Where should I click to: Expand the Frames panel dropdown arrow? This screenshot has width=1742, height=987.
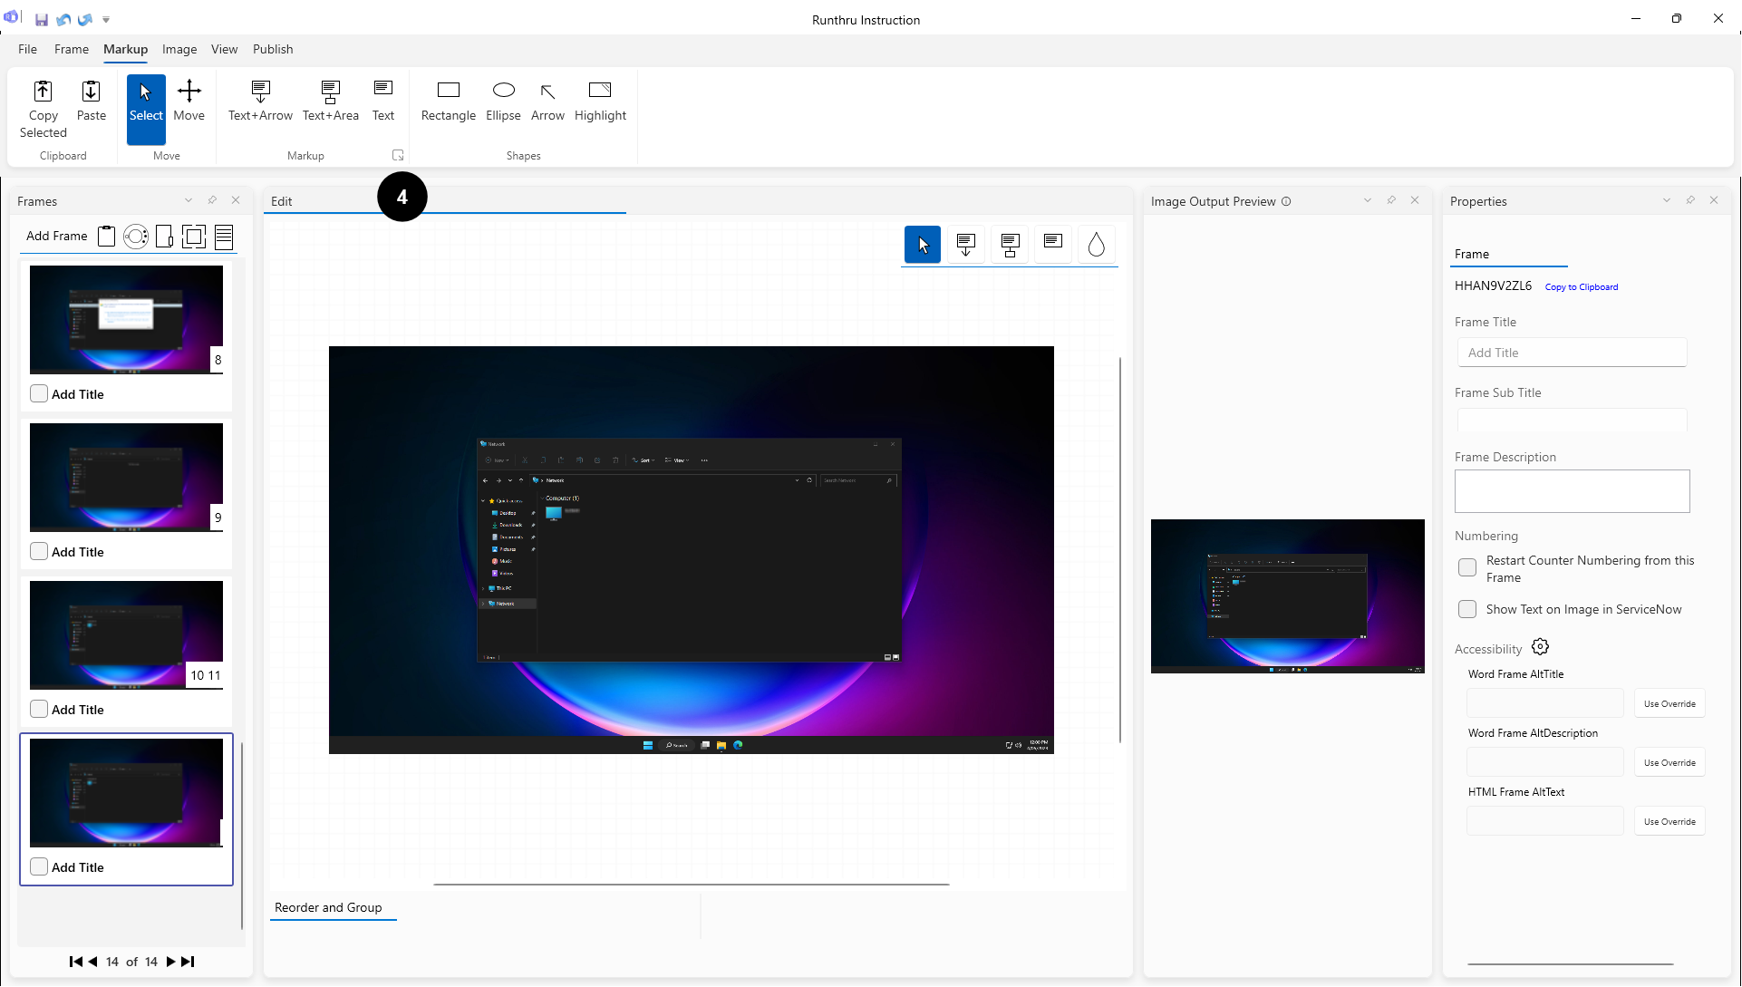tap(189, 200)
